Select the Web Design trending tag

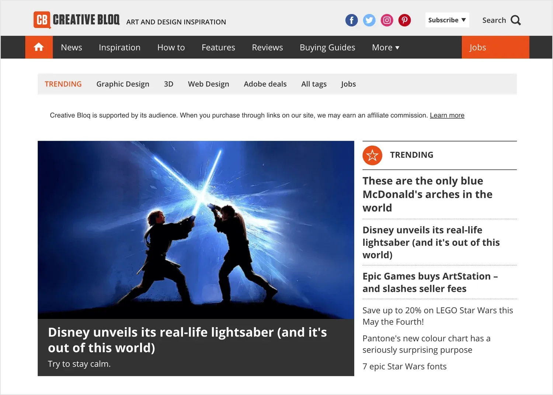(x=208, y=84)
